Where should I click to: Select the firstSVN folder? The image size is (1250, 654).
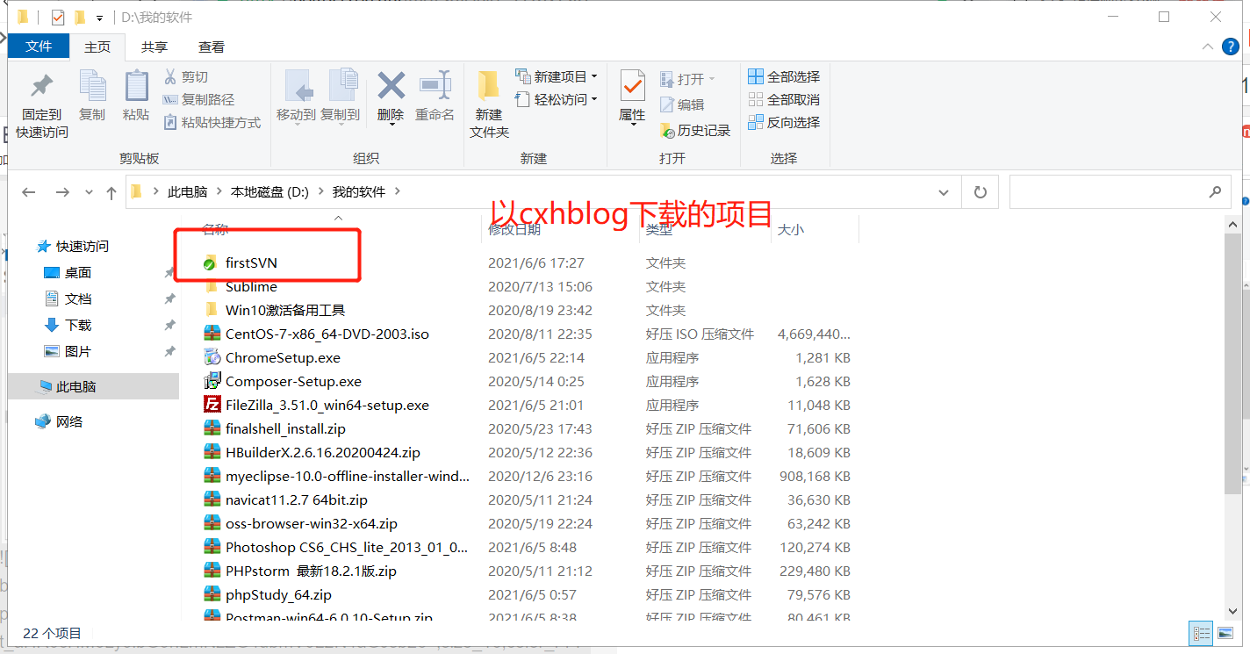coord(251,262)
